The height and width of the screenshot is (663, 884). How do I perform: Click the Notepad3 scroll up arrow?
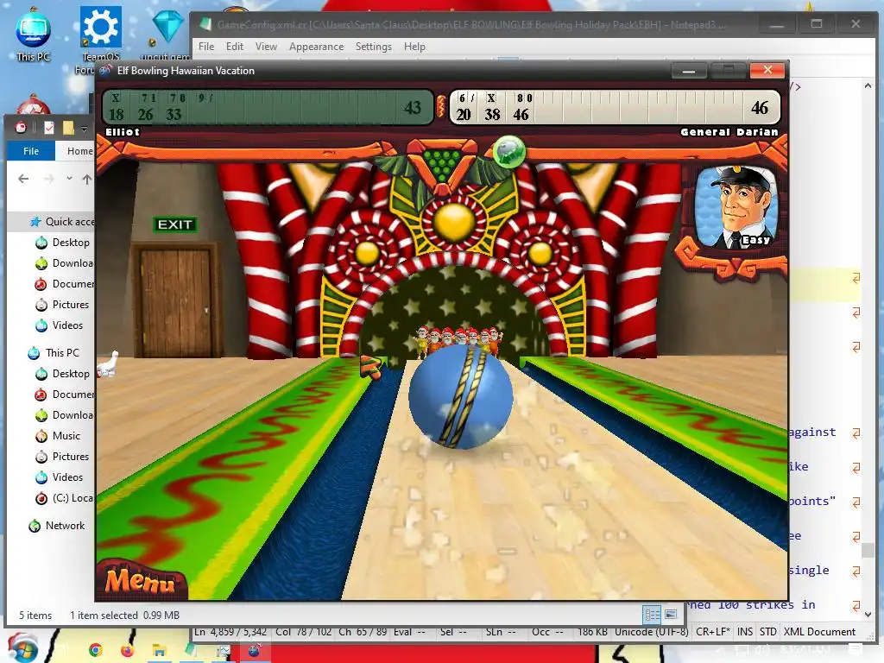868,85
